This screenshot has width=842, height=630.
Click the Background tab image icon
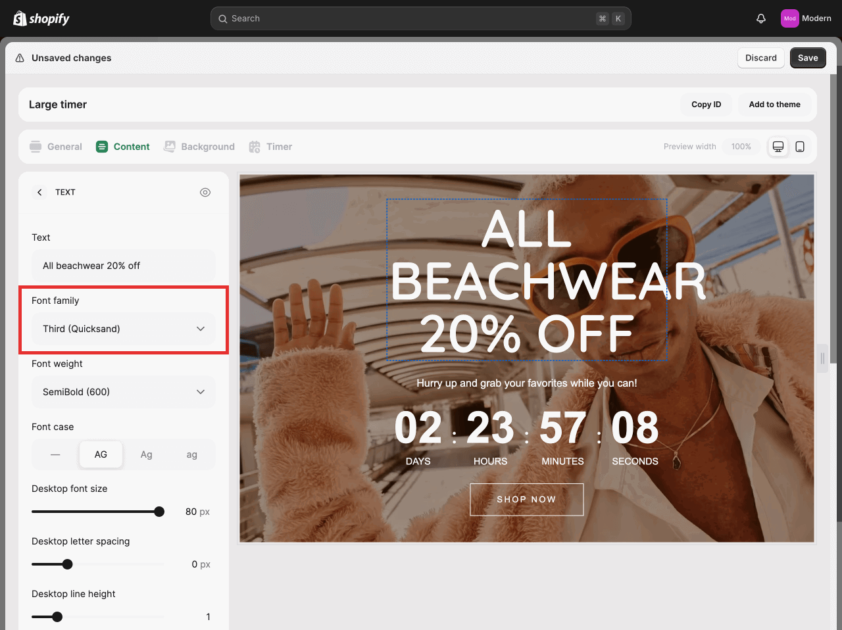pyautogui.click(x=170, y=147)
